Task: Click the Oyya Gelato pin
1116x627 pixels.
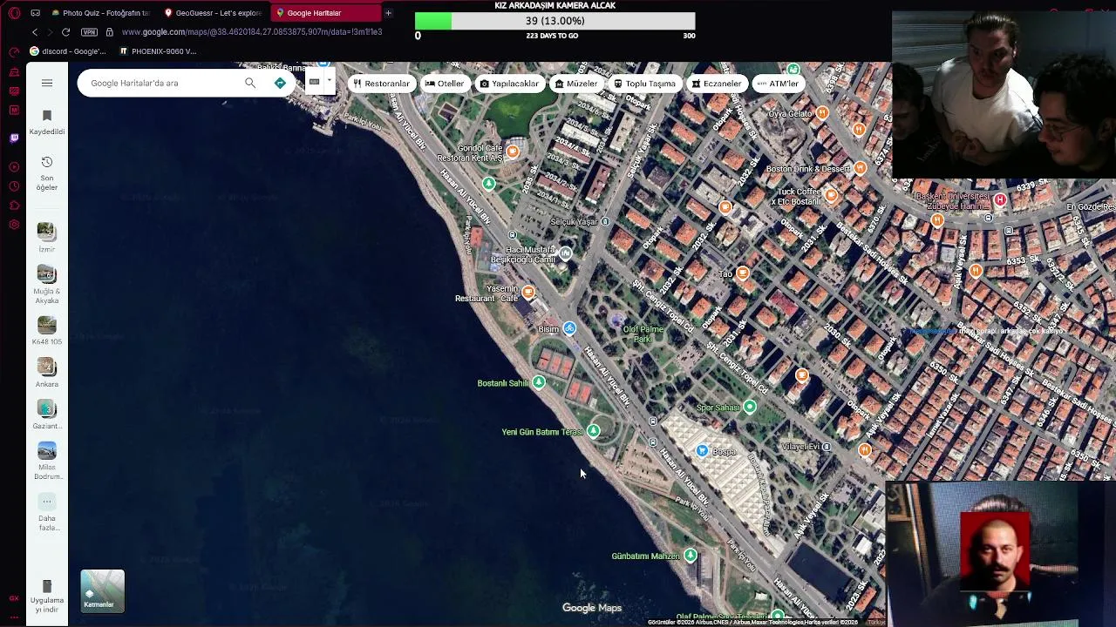Action: (821, 113)
